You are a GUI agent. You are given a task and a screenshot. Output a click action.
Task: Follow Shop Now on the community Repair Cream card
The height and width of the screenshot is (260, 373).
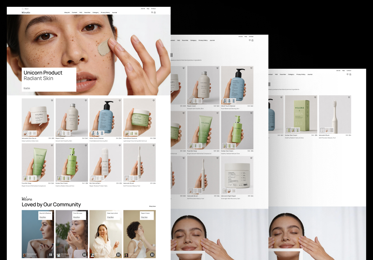[145, 217]
